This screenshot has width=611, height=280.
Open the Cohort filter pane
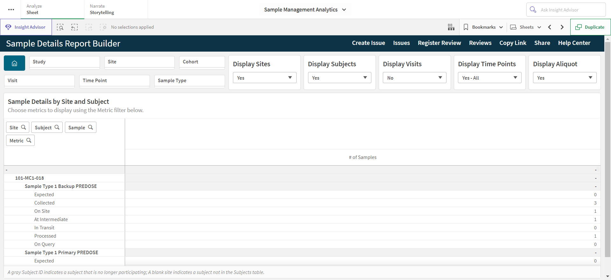[x=202, y=62]
